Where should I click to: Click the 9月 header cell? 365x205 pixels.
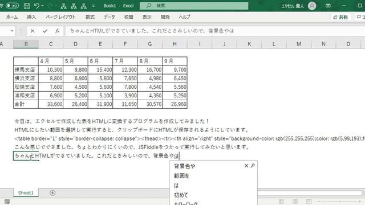click(175, 61)
